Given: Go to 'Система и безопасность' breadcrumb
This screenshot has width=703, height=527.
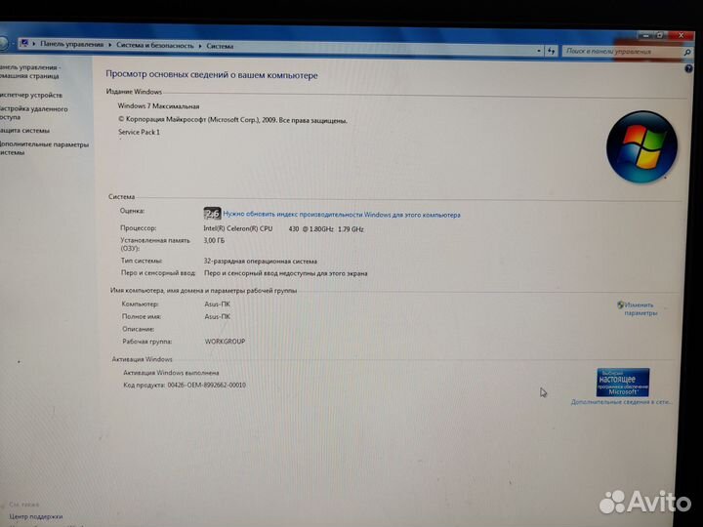Looking at the screenshot, I should [155, 45].
